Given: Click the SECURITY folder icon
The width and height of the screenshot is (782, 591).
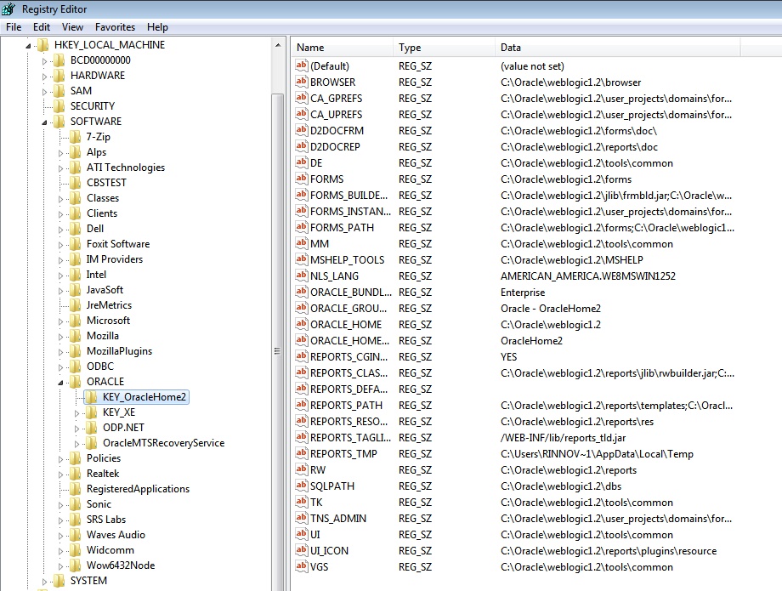Looking at the screenshot, I should pyautogui.click(x=59, y=105).
